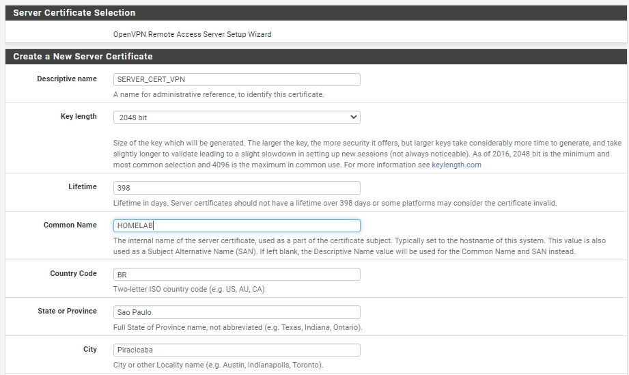Image resolution: width=629 pixels, height=375 pixels.
Task: Click the Server Certificate Selection header
Action: (x=316, y=13)
